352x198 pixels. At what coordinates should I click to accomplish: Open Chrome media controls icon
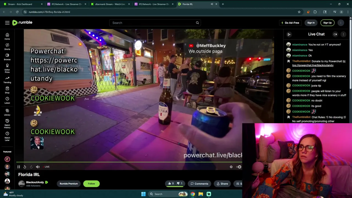point(335,12)
